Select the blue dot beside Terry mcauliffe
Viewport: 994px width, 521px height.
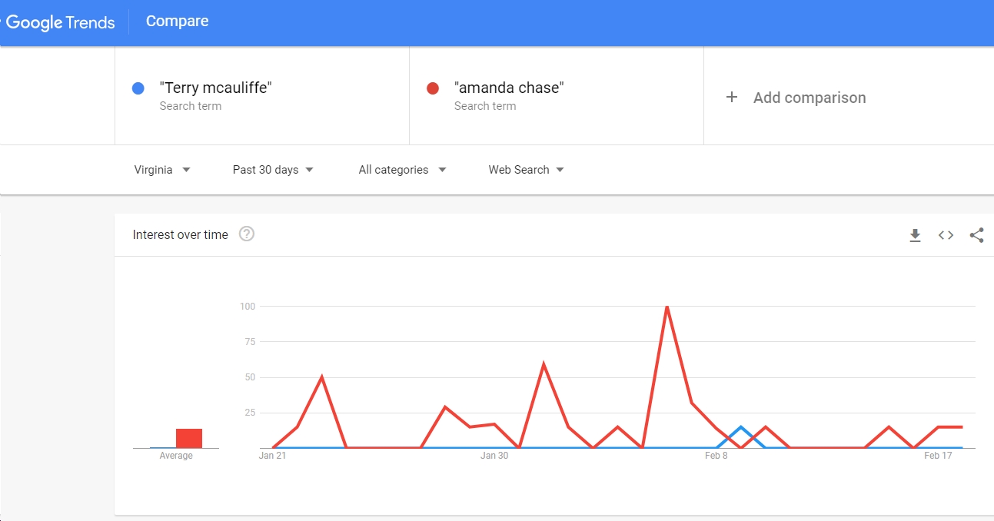pyautogui.click(x=138, y=88)
